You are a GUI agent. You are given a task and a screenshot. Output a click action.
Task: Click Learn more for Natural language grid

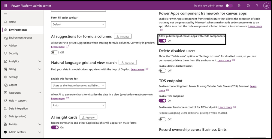click(x=138, y=69)
